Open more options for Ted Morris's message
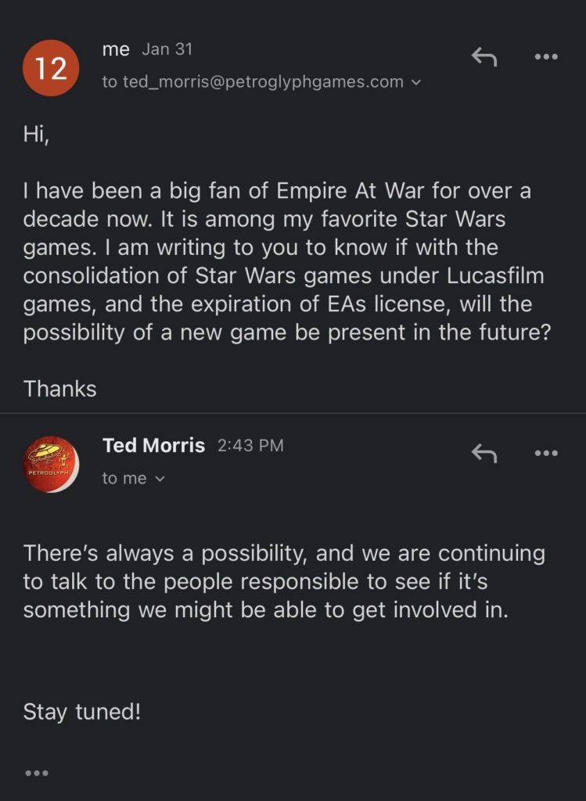The width and height of the screenshot is (586, 801). 545,453
